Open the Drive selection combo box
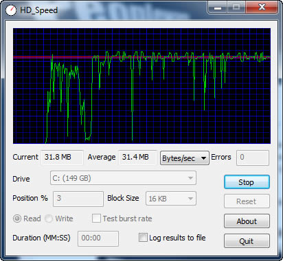Screen dimensions: 283x261 [123, 178]
